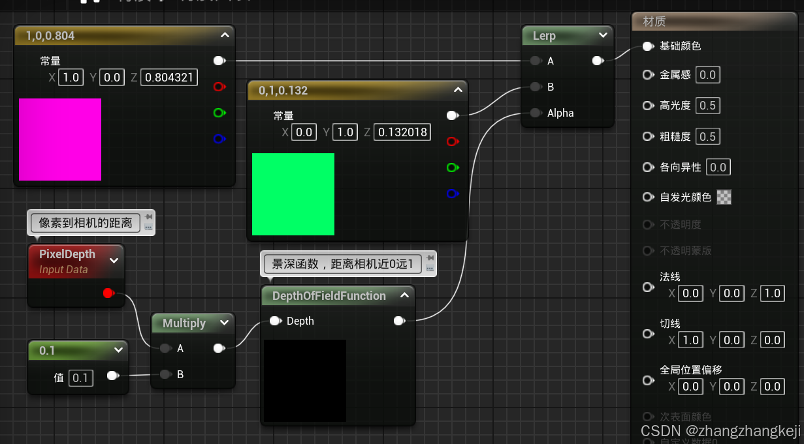Click the green output pin of 0,1,0.132 node

(452, 168)
